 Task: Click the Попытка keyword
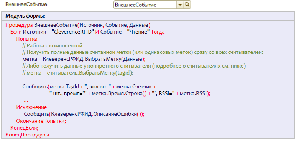pos(27,39)
